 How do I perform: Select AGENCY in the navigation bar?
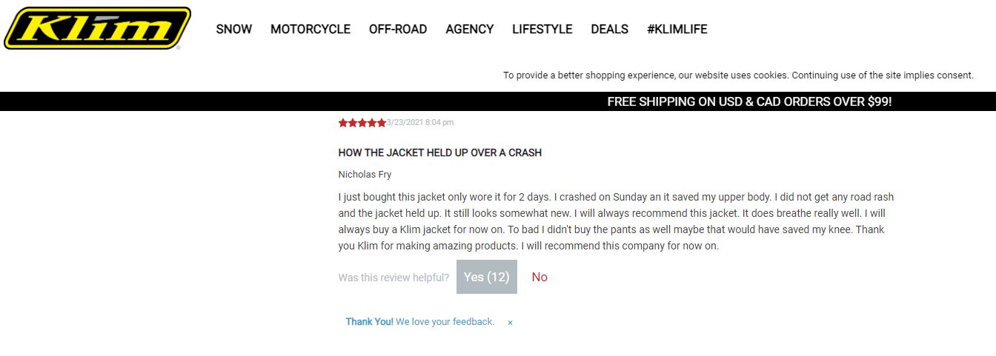point(470,30)
